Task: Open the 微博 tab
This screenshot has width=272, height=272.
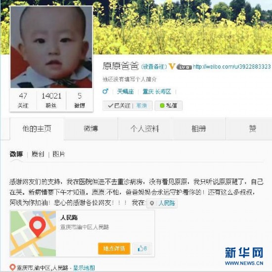Action: [91, 129]
